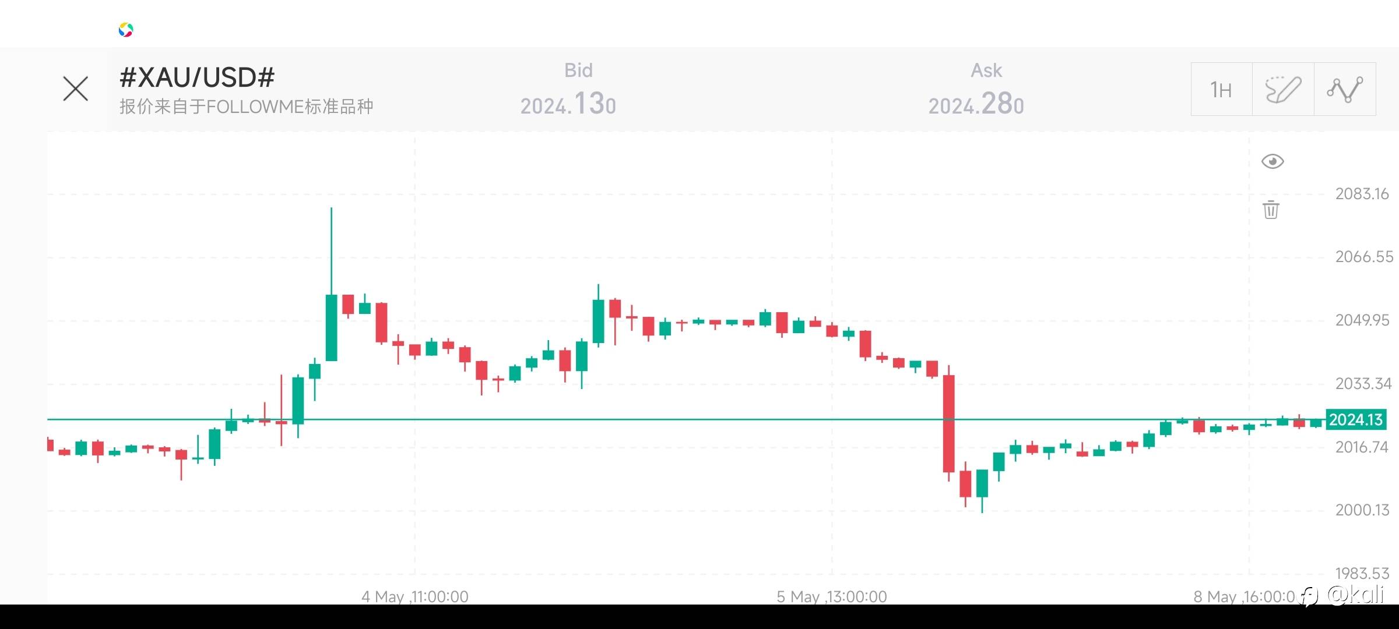Screen dimensions: 1399x629
Task: Open the 1H timeframe selector
Action: click(1221, 89)
